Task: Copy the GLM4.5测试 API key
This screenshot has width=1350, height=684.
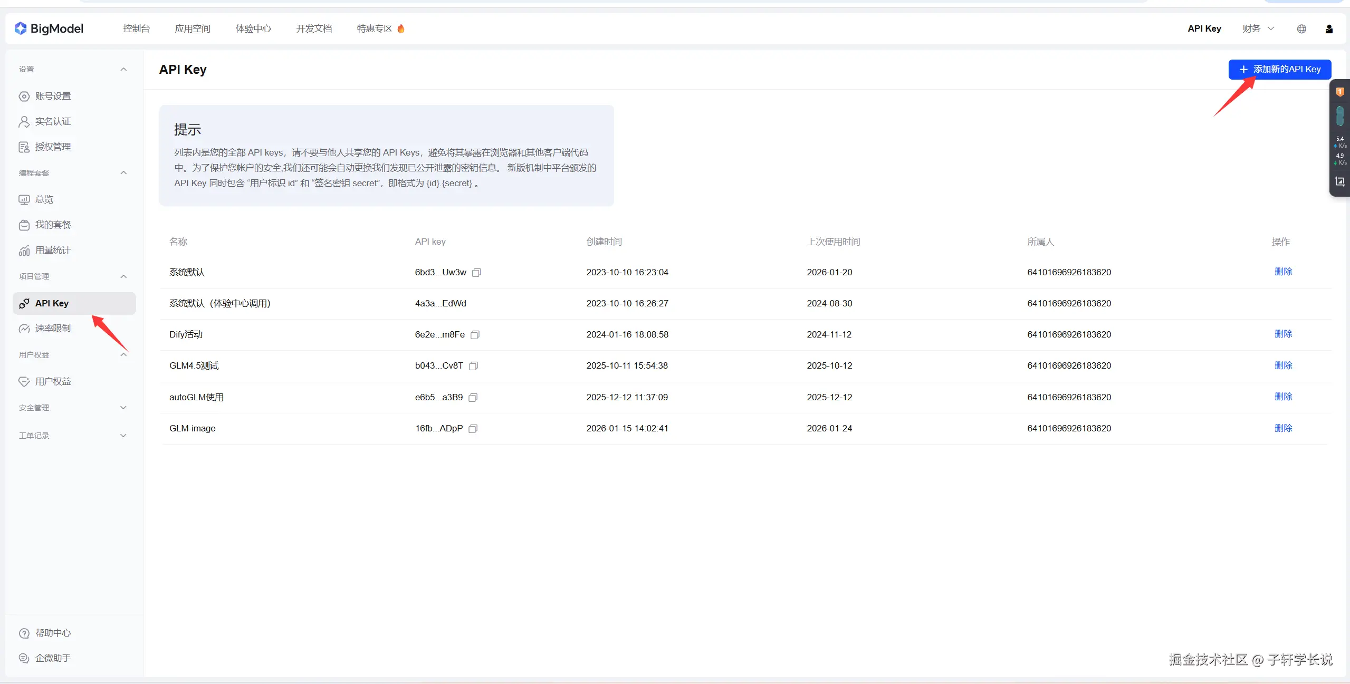Action: coord(473,366)
